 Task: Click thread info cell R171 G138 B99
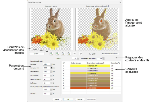[x=98, y=83]
